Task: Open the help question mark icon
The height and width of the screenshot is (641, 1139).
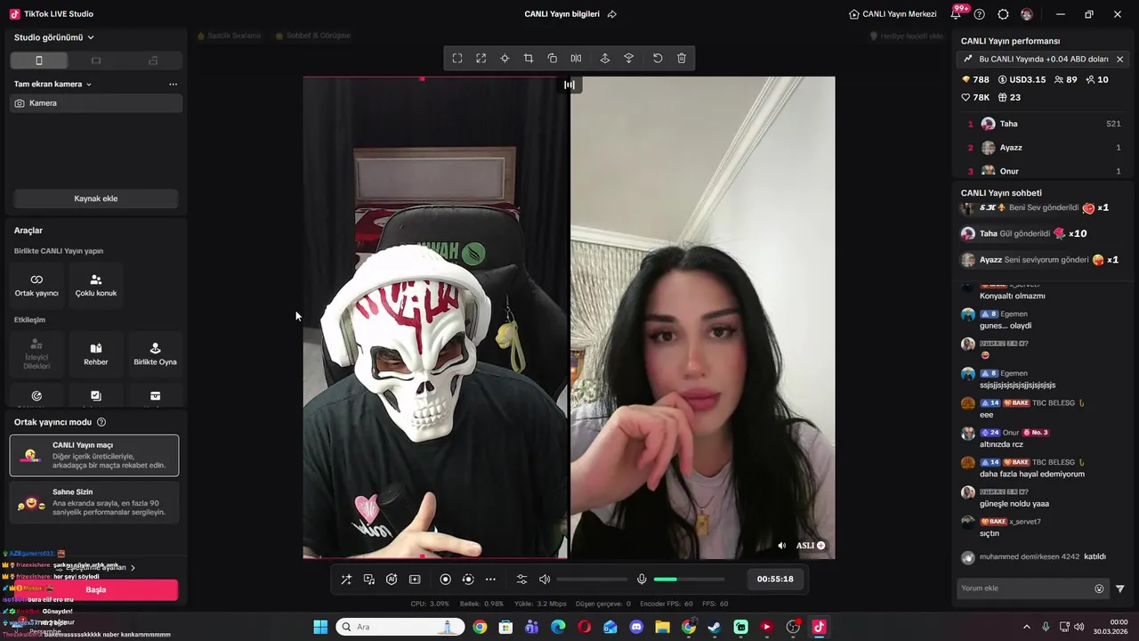Action: pyautogui.click(x=980, y=14)
